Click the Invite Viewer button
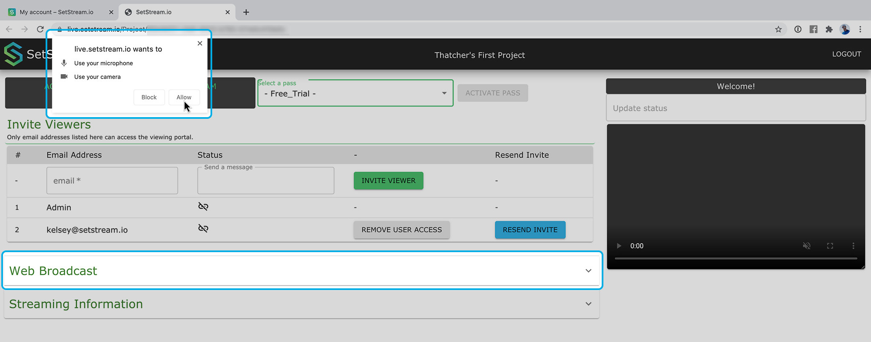This screenshot has width=871, height=342. [388, 181]
